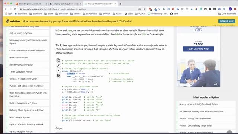Viewport: 238px width, 134px height.
Task: Click the Mailchimp SIGN UP NOW button
Action: pyautogui.click(x=227, y=21)
